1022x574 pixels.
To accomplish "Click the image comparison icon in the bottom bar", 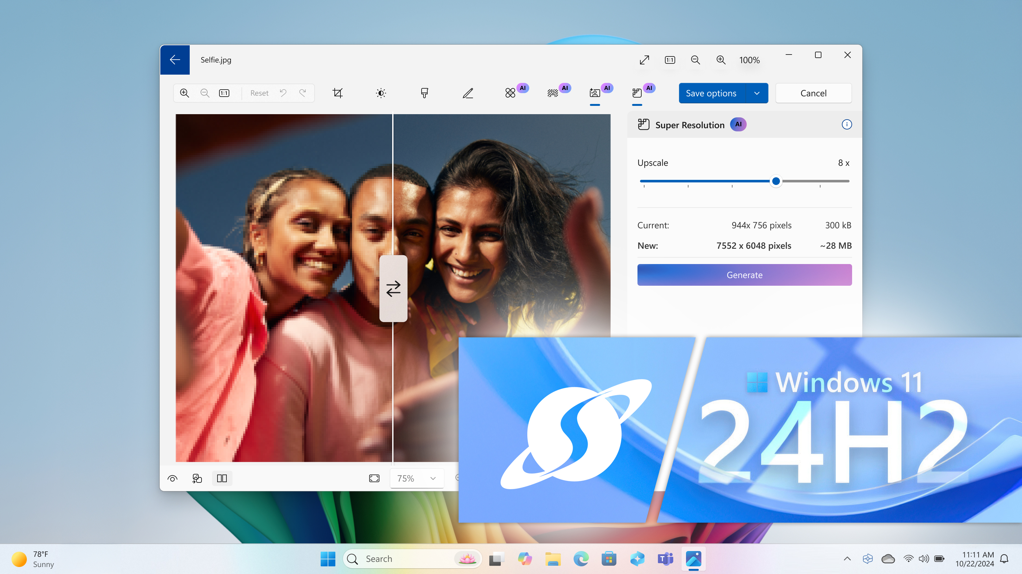I will coord(197,479).
